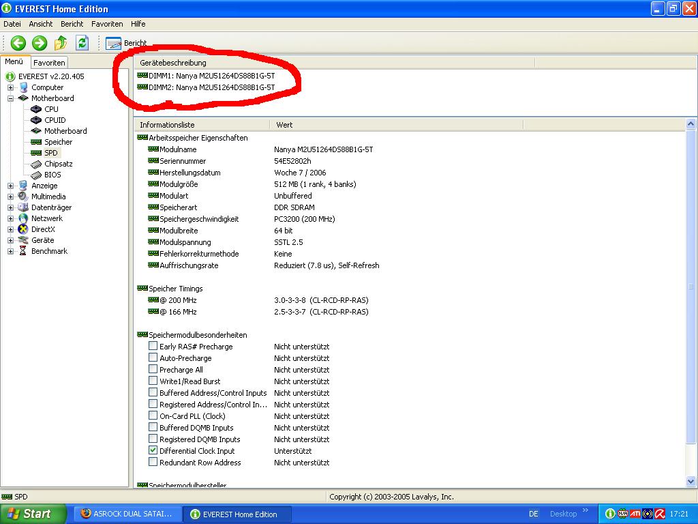Select the Chipsatz icon in tree
The height and width of the screenshot is (524, 698).
tap(36, 164)
